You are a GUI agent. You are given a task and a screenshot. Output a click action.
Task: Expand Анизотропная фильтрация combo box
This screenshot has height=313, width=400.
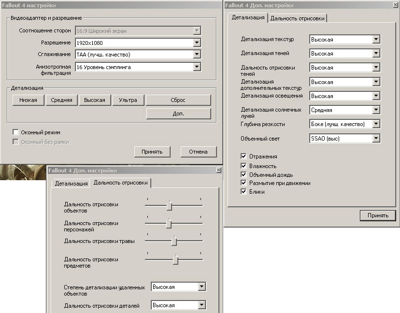coord(138,67)
